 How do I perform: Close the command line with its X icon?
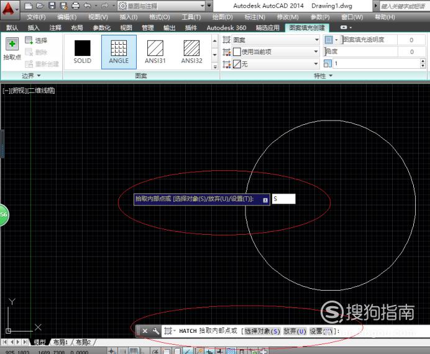click(145, 331)
